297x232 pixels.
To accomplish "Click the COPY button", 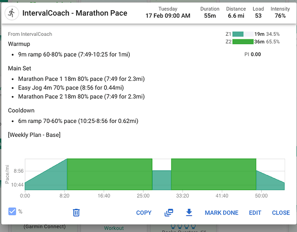I will [x=144, y=213].
